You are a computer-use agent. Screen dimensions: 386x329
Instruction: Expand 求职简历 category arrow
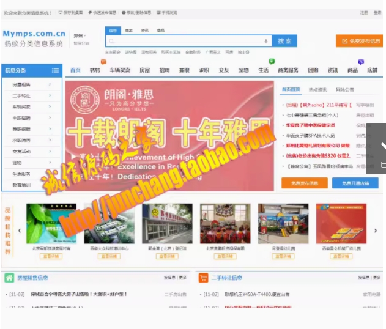[50, 140]
